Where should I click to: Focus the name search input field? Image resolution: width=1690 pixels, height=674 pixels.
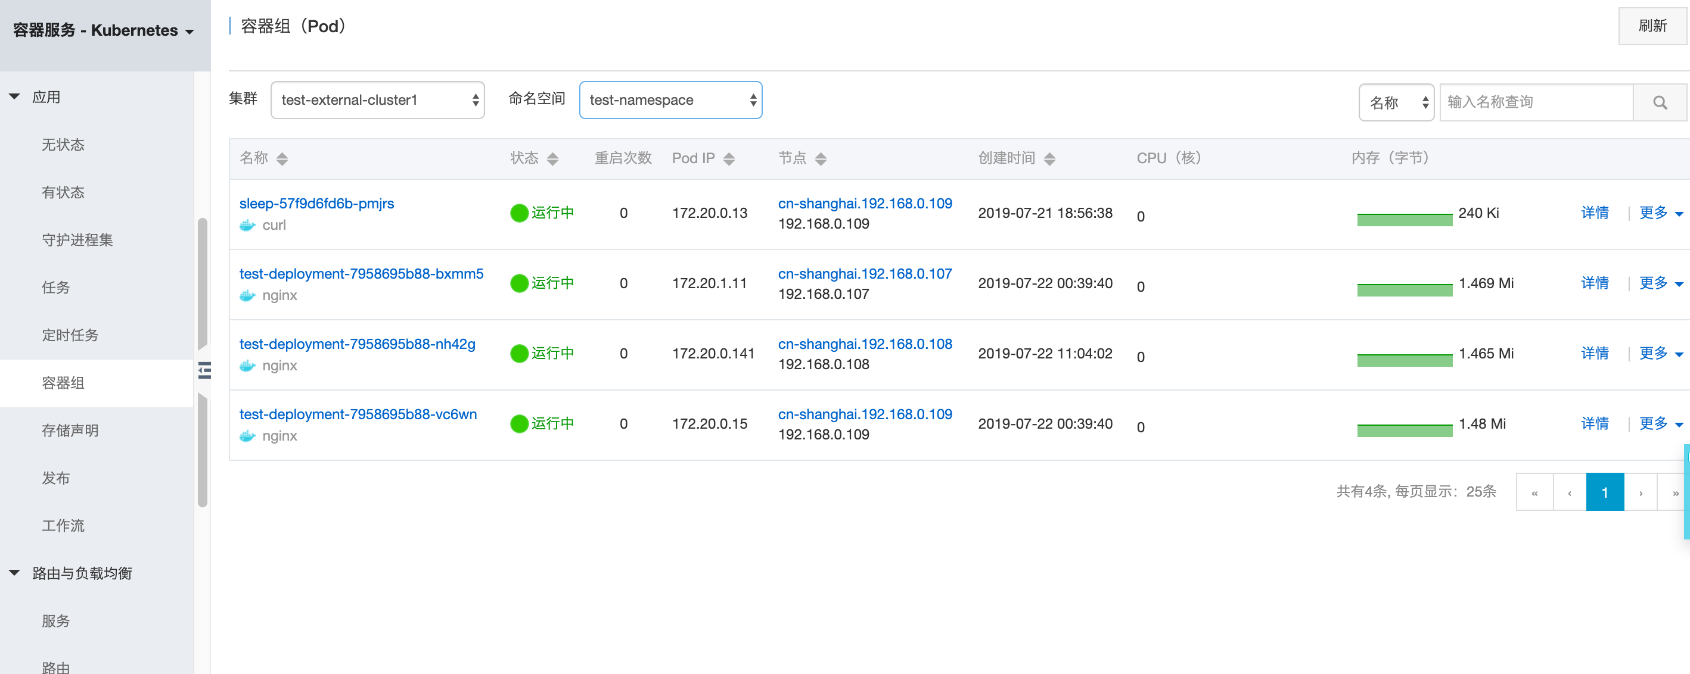pyautogui.click(x=1535, y=102)
